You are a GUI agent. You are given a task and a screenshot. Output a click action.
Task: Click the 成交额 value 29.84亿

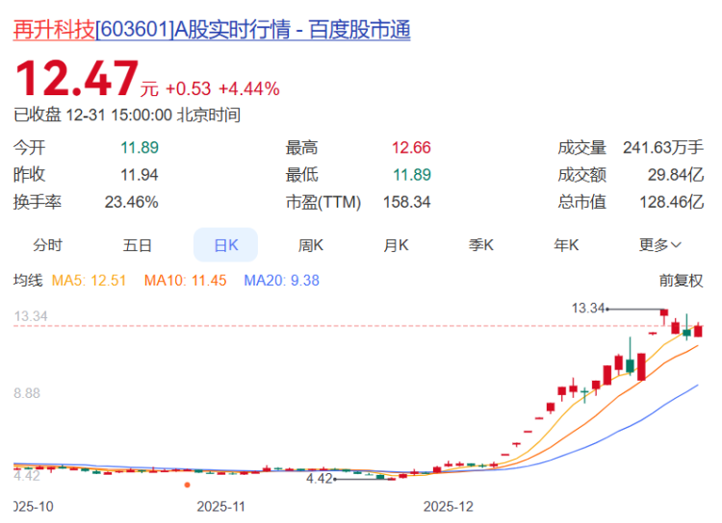pyautogui.click(x=676, y=175)
